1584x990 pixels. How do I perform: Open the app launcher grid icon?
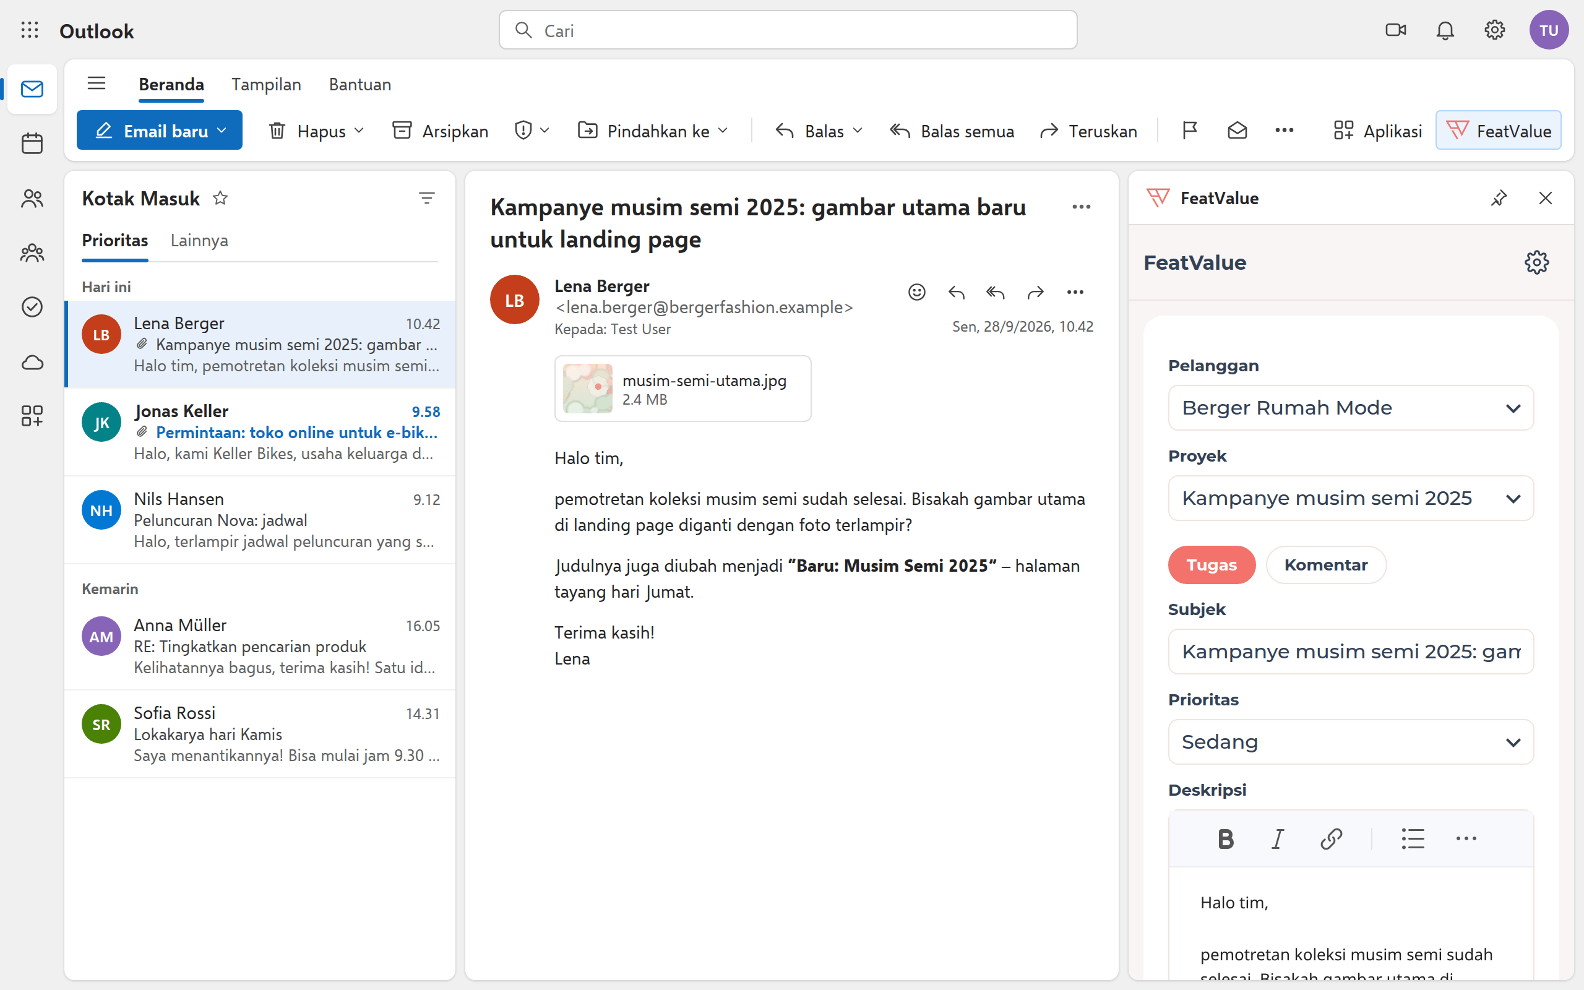pos(30,30)
